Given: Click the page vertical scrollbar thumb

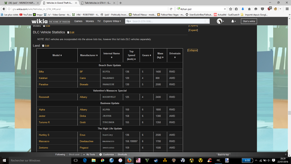Looking at the screenshot, I should [x=289, y=113].
